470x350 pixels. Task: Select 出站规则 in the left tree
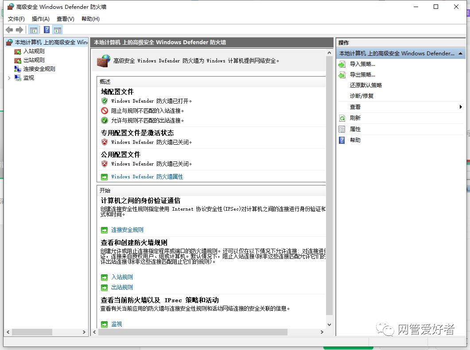[x=34, y=60]
